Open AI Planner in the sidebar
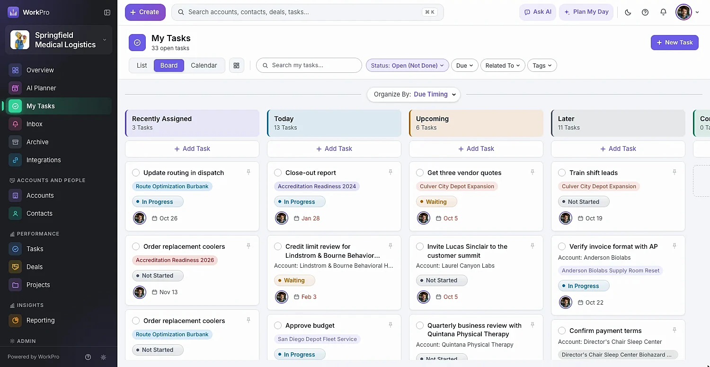The image size is (710, 367). tap(59, 88)
